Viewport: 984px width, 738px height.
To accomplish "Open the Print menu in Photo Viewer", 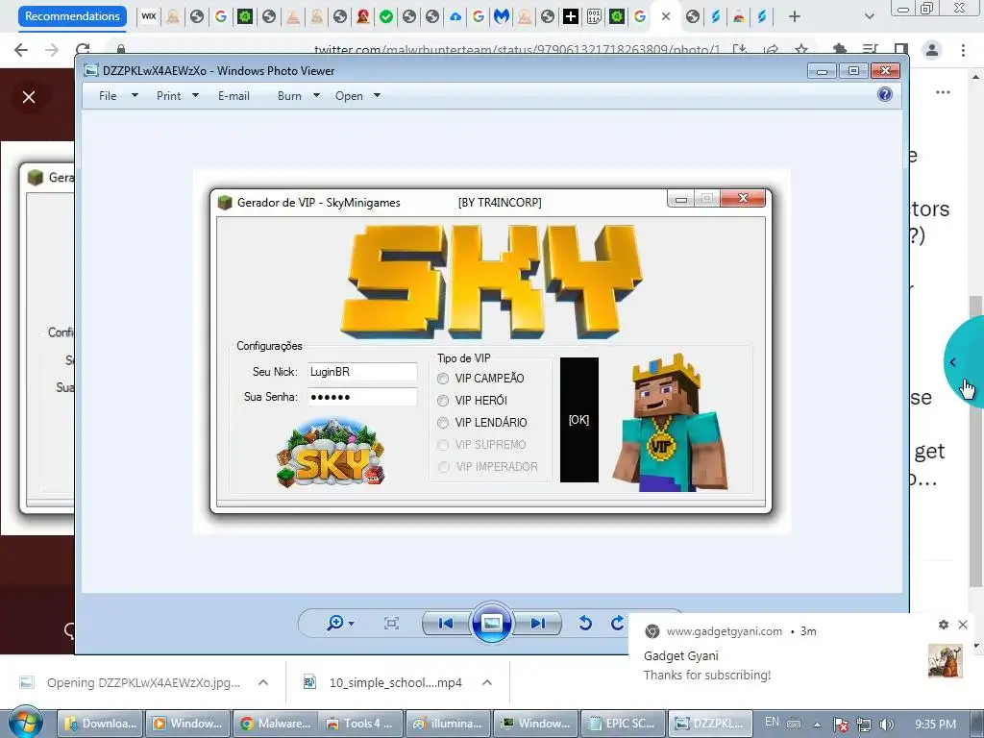I will coord(168,96).
